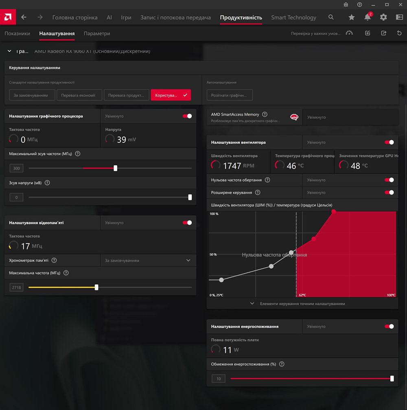This screenshot has width=407, height=410.
Task: Click Перевірка у важких умов... label
Action: click(315, 33)
